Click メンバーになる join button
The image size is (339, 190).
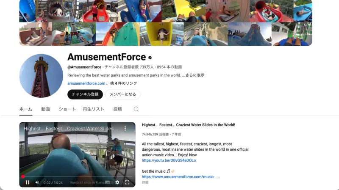click(x=123, y=94)
